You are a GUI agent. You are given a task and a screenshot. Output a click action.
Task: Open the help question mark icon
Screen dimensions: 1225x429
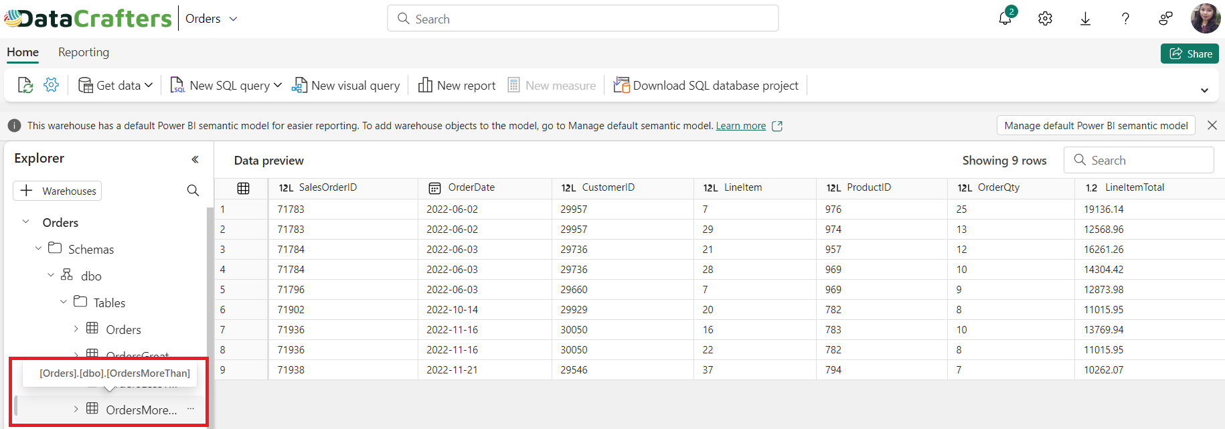pos(1125,19)
